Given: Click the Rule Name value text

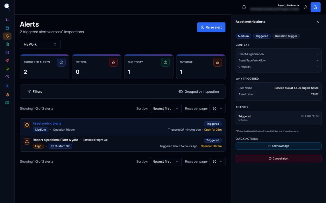Looking at the screenshot, I should 296,88.
